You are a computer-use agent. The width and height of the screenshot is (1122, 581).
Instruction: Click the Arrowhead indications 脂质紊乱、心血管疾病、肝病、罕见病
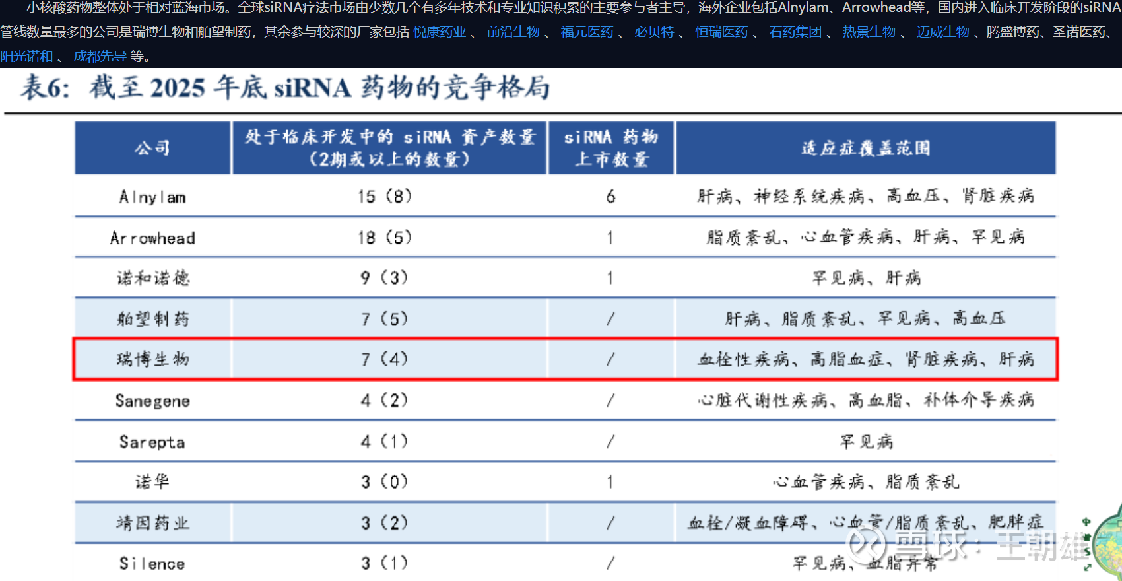[x=866, y=237]
